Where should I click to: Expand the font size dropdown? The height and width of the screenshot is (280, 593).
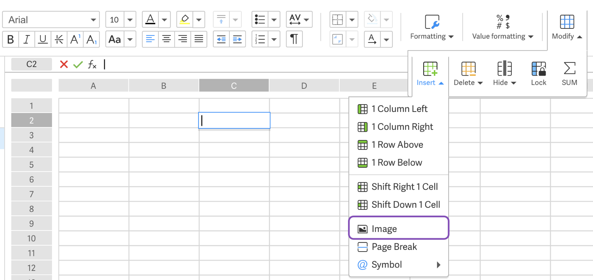130,20
